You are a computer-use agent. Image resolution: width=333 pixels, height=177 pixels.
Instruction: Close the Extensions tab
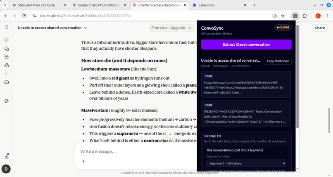pyautogui.click(x=245, y=5)
